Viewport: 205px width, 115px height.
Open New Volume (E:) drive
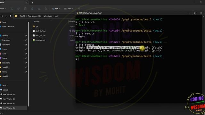tap(8, 99)
